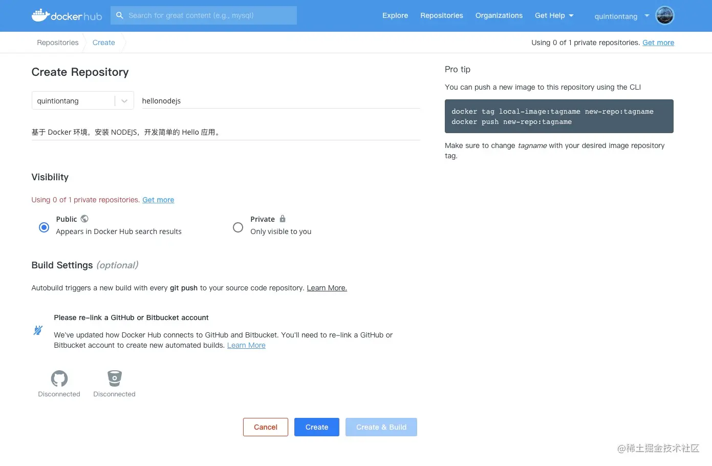Click the lock icon beside Private

pos(283,219)
